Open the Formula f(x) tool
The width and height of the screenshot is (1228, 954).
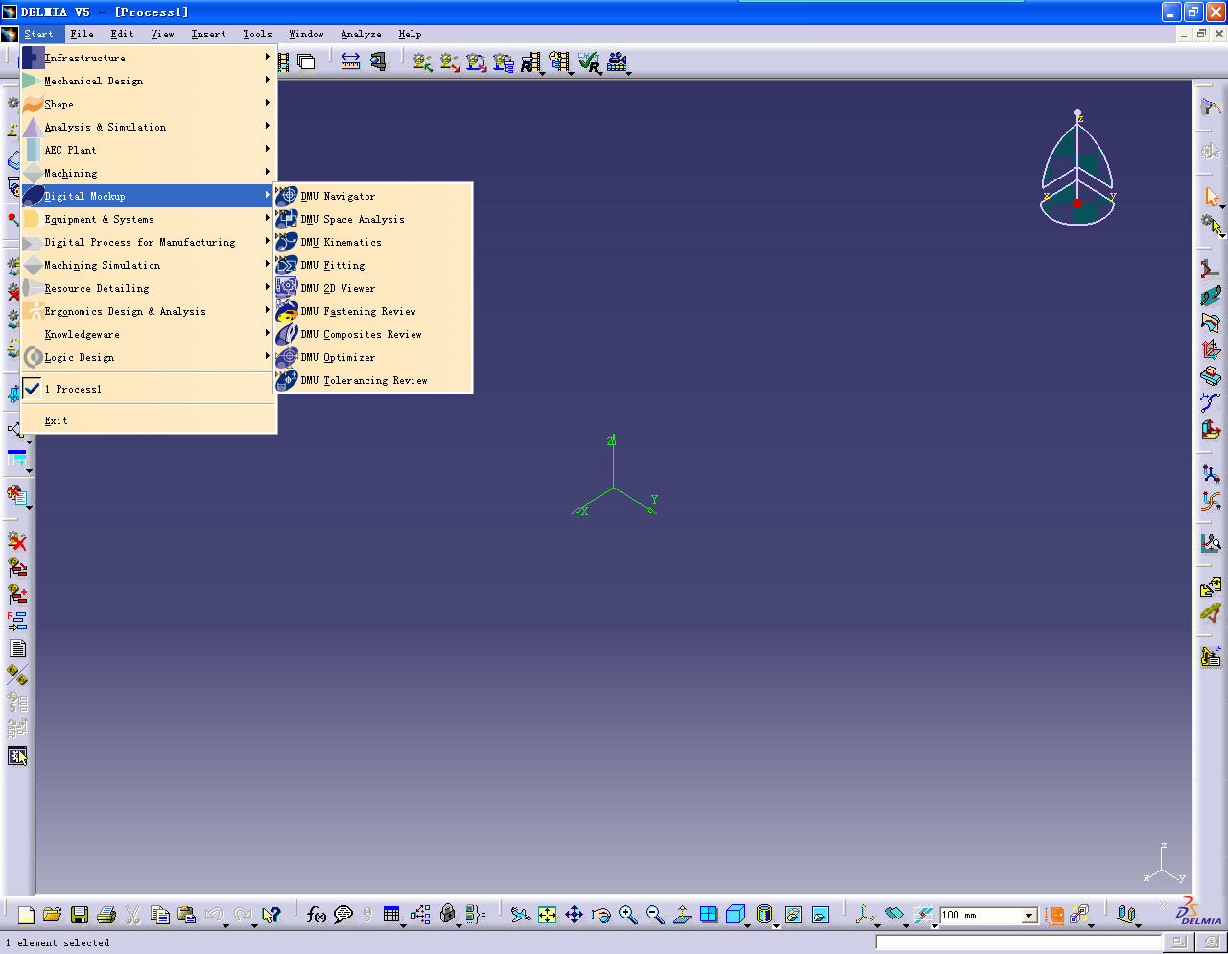click(317, 915)
